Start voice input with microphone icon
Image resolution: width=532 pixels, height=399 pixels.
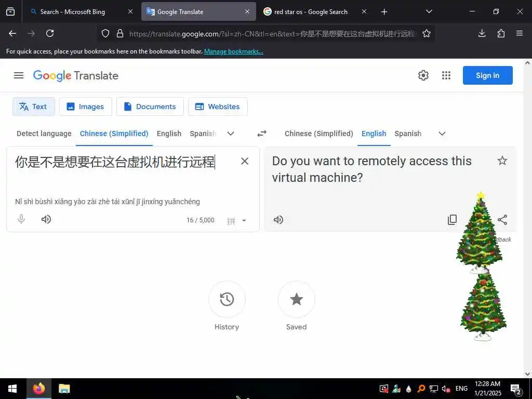(21, 219)
